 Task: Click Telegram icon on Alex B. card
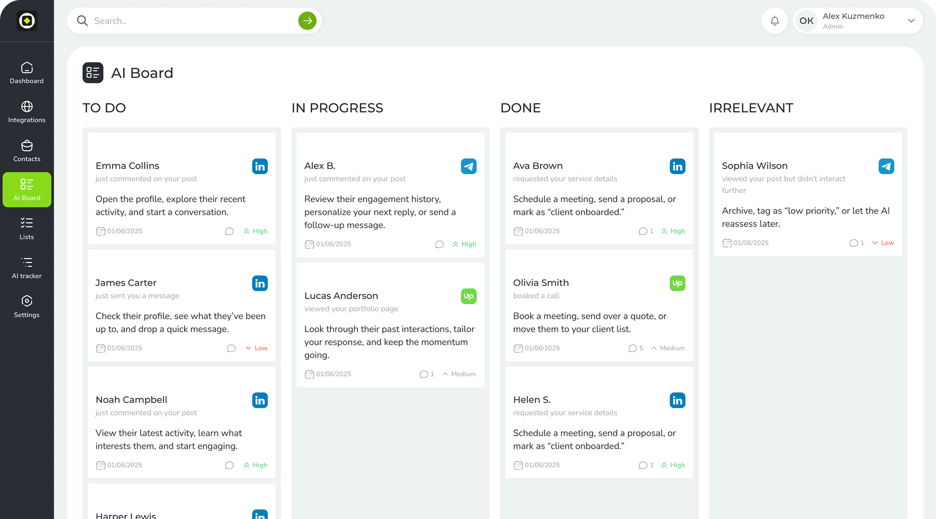468,166
